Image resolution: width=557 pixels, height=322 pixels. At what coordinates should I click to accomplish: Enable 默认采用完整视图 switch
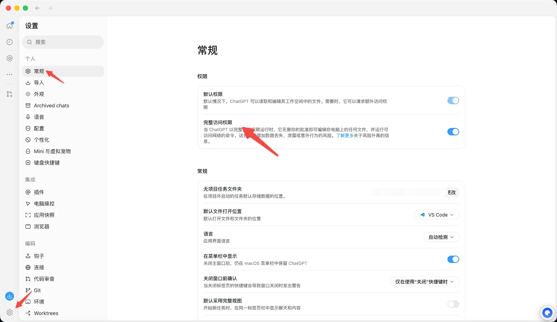click(x=453, y=304)
